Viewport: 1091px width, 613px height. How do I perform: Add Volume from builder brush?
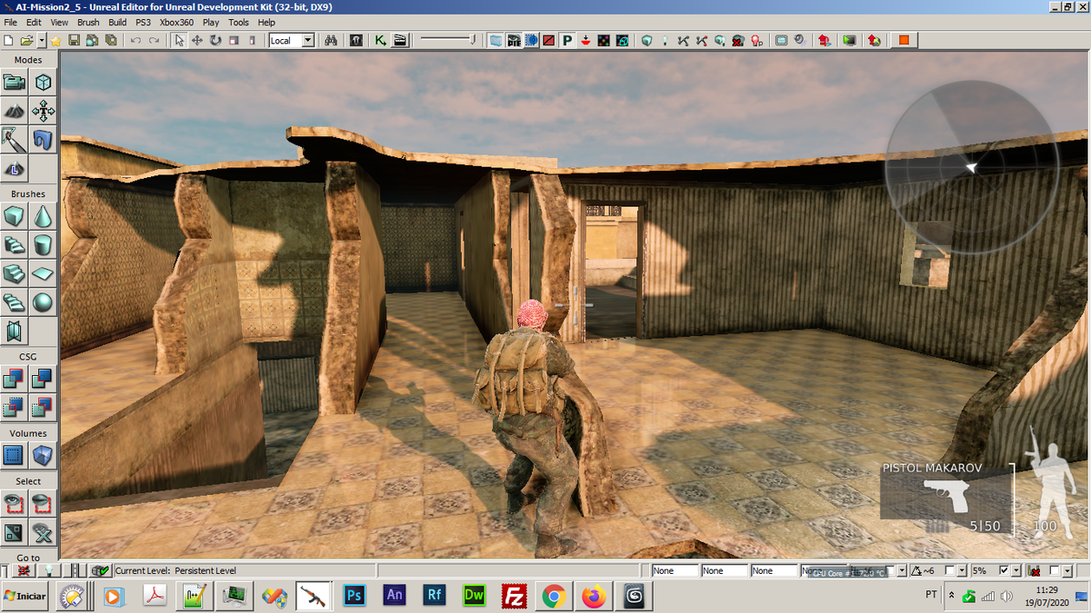[x=43, y=454]
